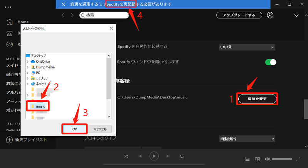Toggle shuffle playback
The width and height of the screenshot is (308, 168).
(x=126, y=156)
